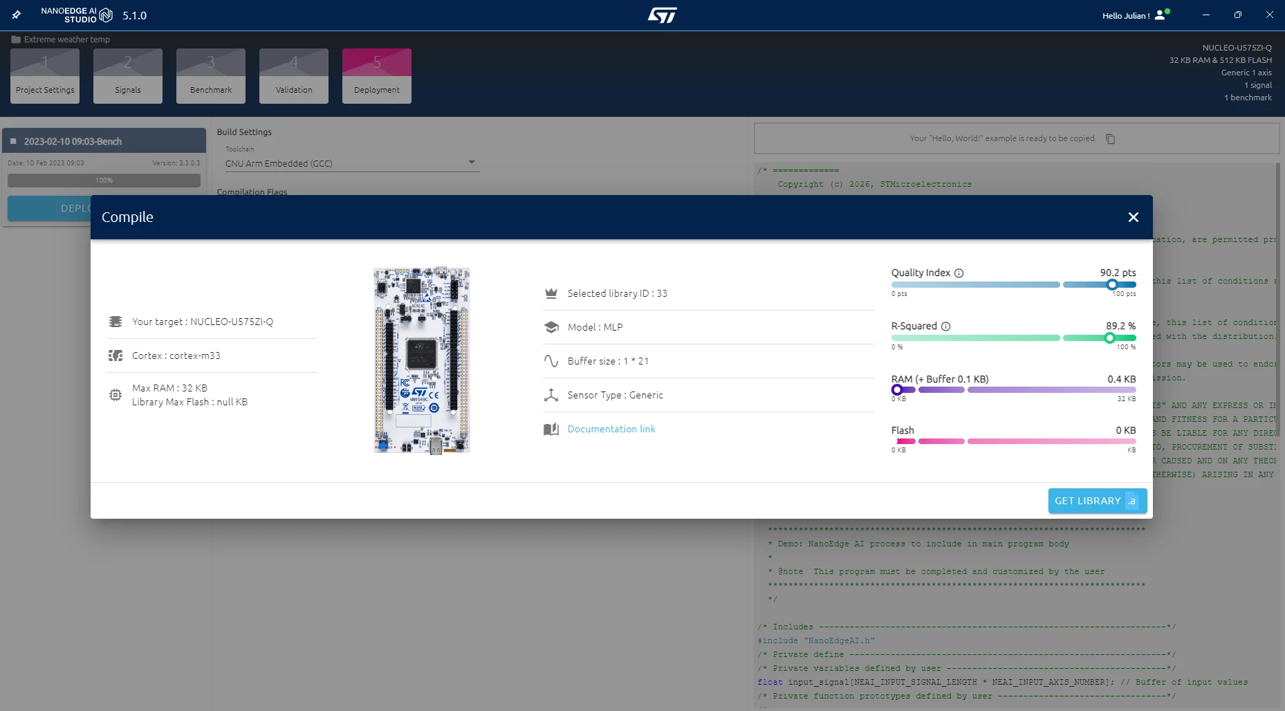Click '#include "NanoEdgeAI.h"' code line

click(x=816, y=640)
